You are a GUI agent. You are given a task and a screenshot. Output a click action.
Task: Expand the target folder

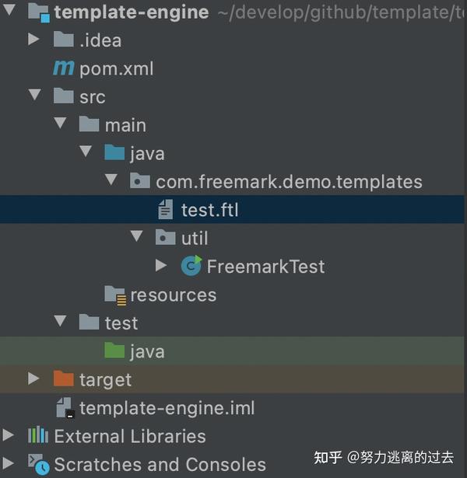point(34,379)
